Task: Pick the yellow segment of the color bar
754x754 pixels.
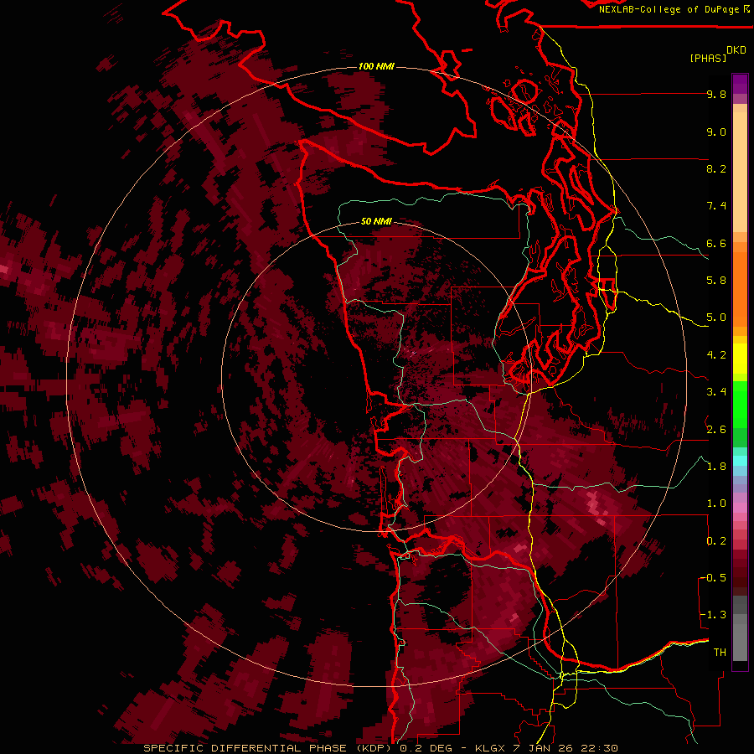Action: pos(740,359)
